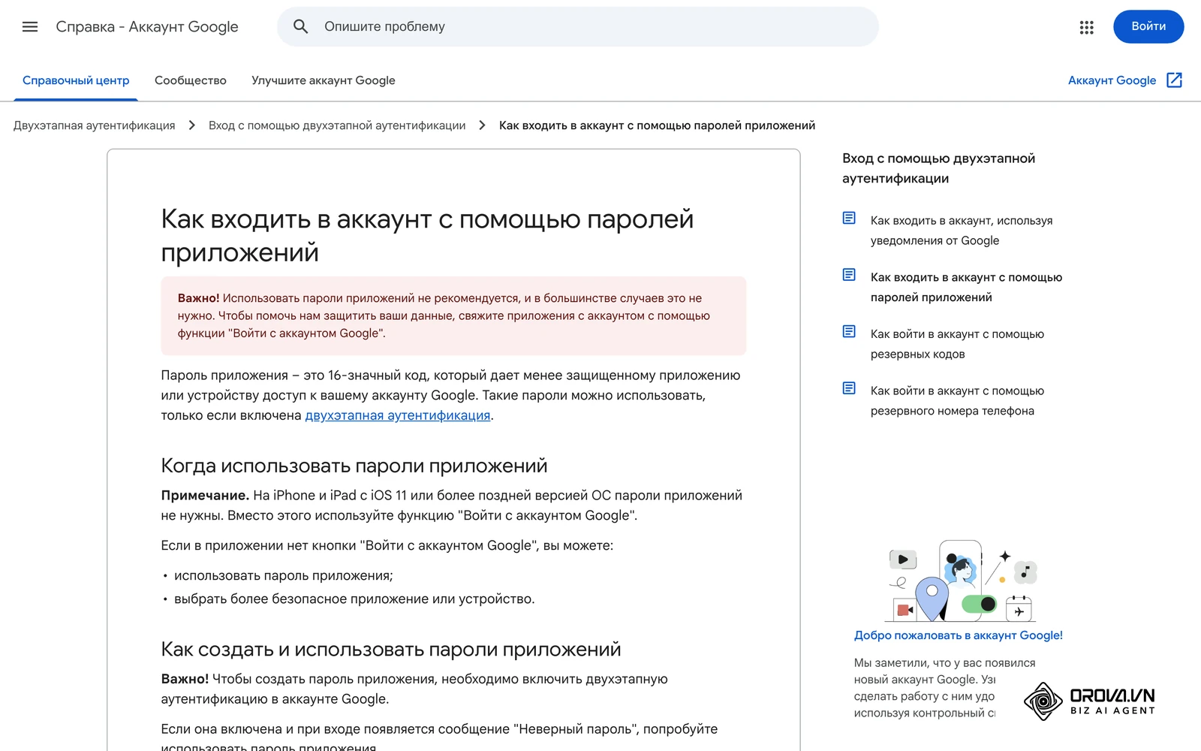
Task: Click the main article heading text
Action: tap(427, 236)
